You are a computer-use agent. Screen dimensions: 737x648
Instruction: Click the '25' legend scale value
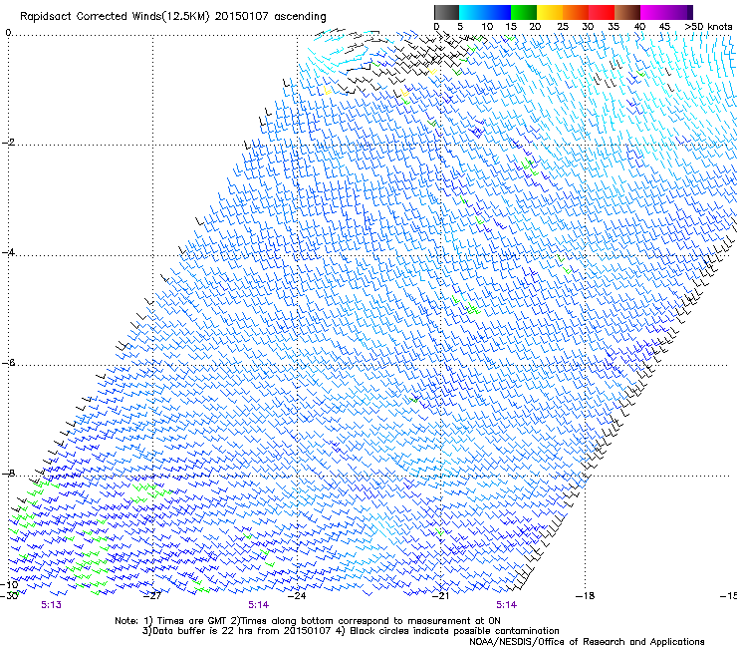[563, 27]
